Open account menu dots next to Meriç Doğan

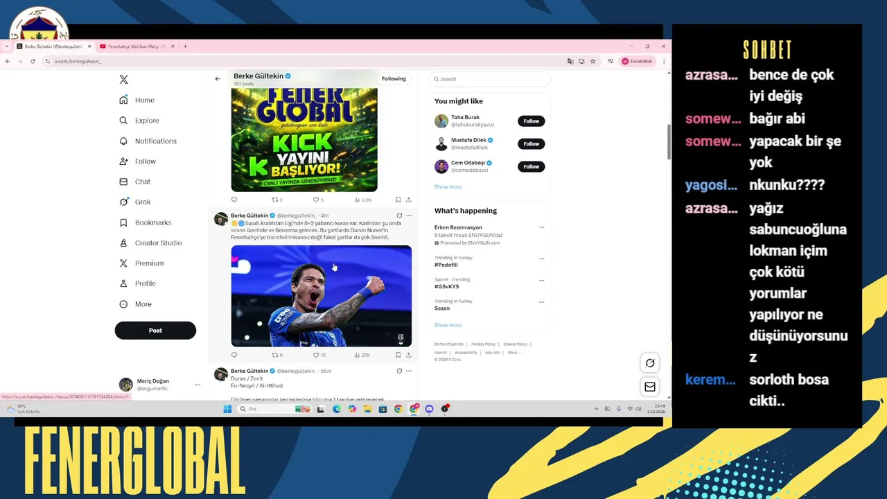point(197,385)
